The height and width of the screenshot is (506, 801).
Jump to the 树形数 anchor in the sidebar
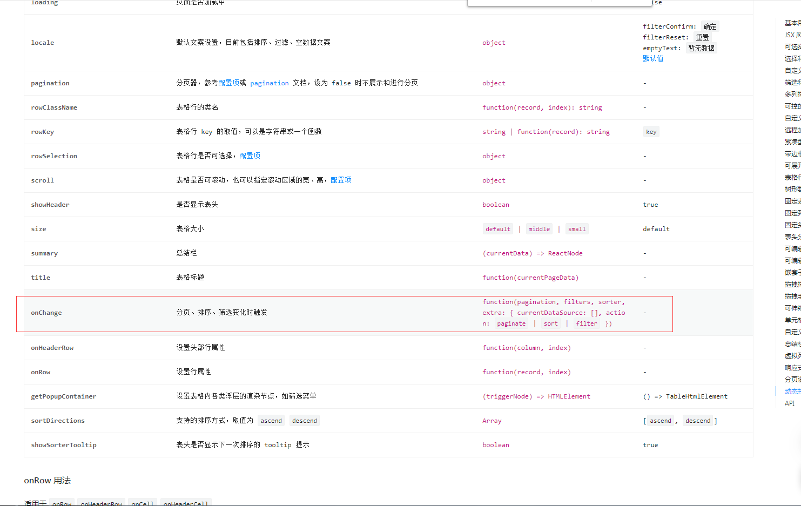(x=792, y=189)
